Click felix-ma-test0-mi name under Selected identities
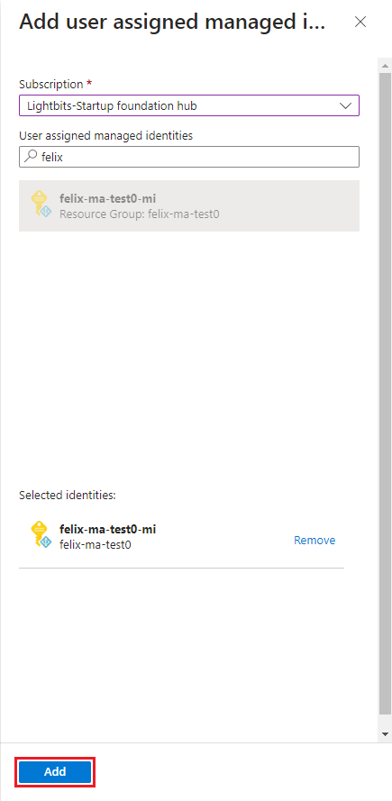This screenshot has width=392, height=801. point(108,529)
